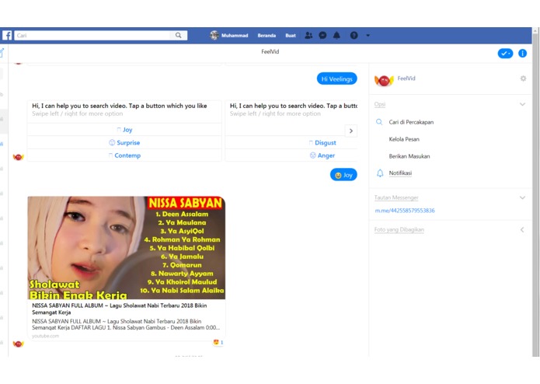The image size is (540, 384).
Task: Click the FeelVid avatar beside the video card
Action: 18,344
